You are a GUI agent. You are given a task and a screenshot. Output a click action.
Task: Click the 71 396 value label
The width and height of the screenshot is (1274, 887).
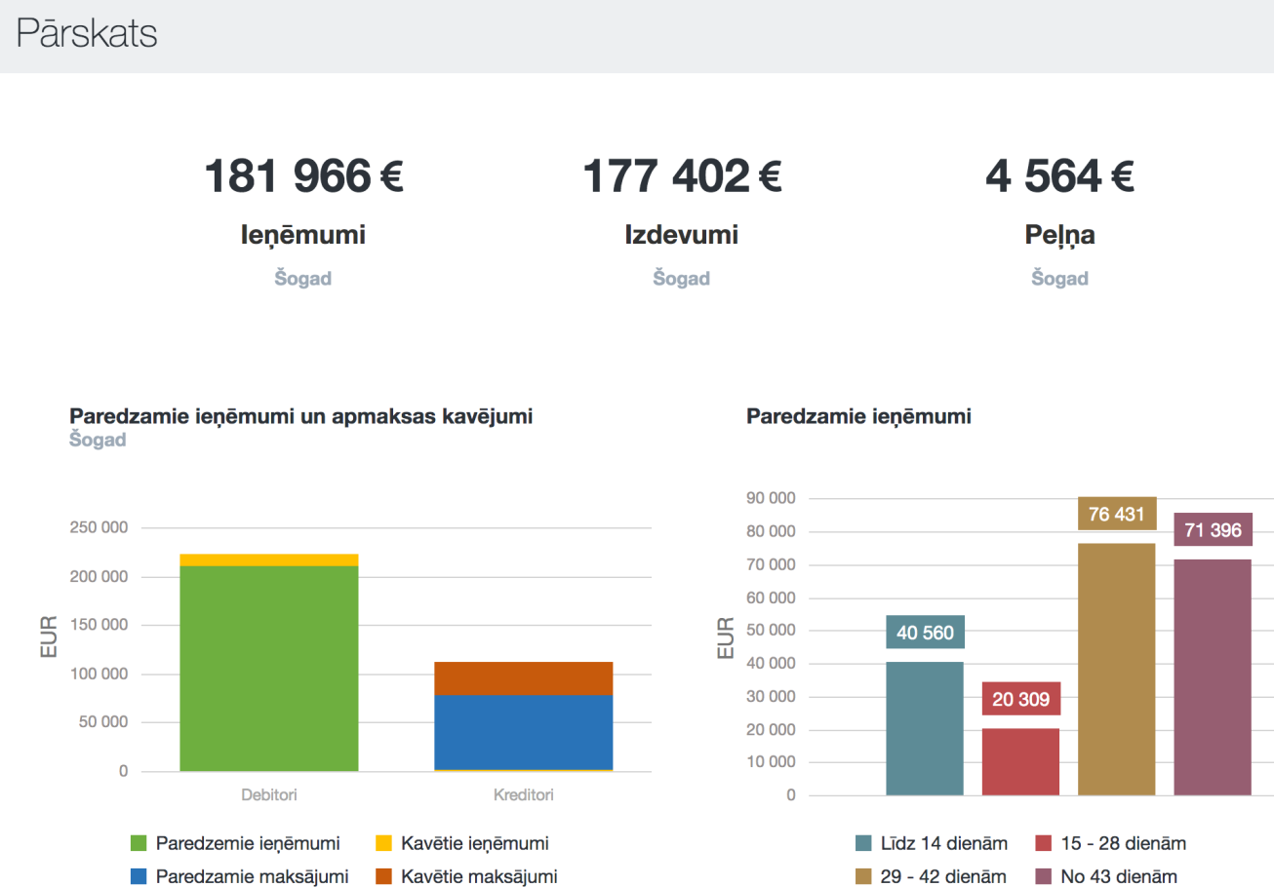click(1213, 529)
